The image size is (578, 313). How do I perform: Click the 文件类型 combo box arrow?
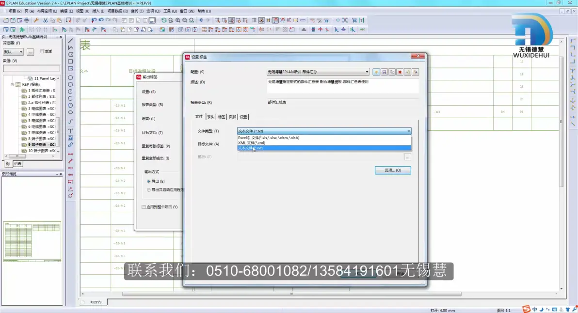(x=408, y=131)
